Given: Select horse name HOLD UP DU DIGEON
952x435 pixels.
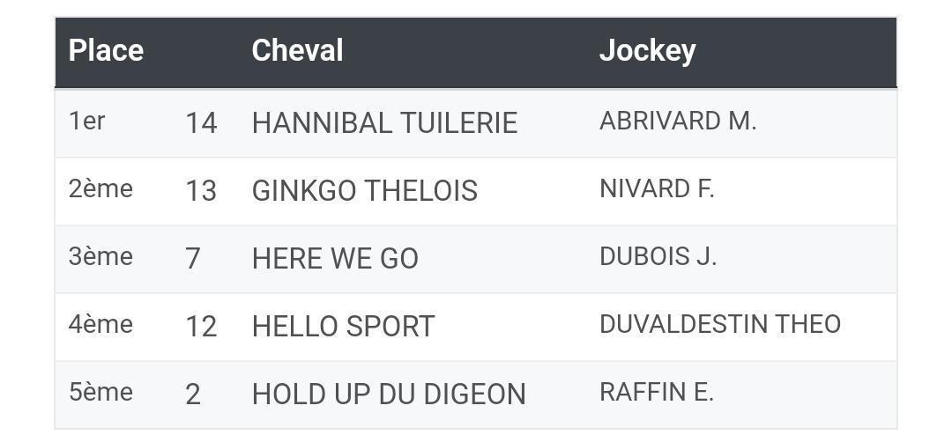Looking at the screenshot, I should [x=389, y=395].
